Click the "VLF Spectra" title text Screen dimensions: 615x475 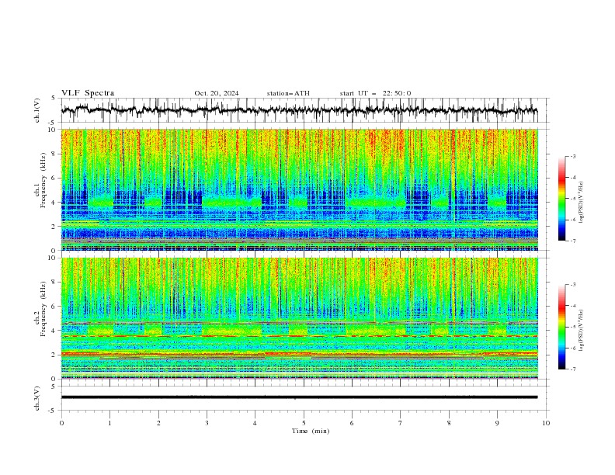click(x=88, y=93)
